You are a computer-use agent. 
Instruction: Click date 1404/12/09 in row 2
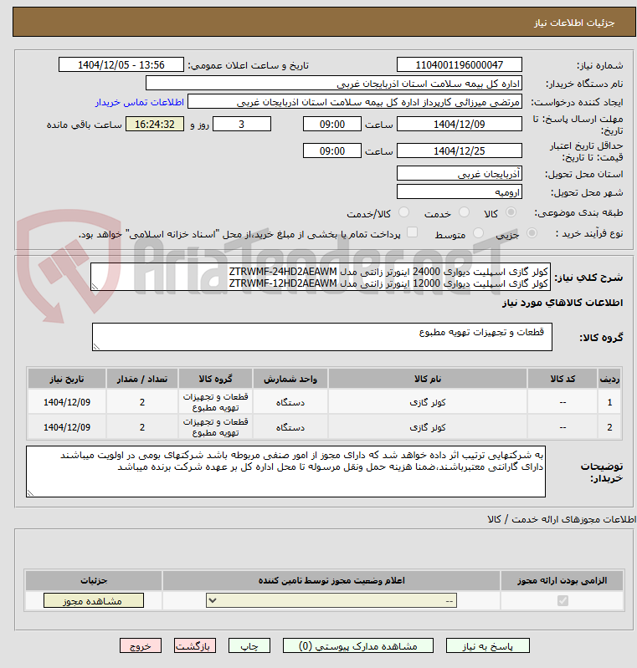point(67,427)
